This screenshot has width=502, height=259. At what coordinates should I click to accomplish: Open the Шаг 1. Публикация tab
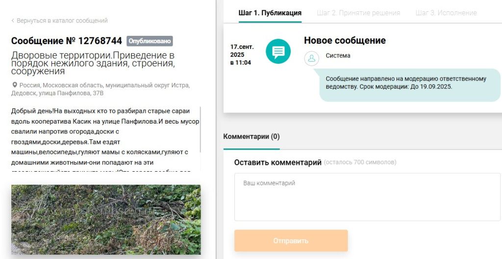(x=270, y=13)
